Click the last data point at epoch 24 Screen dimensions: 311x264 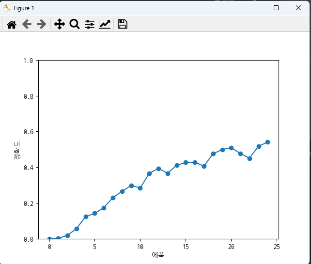tap(267, 142)
